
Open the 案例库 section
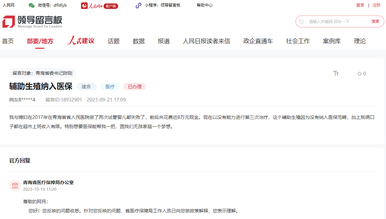(x=332, y=41)
